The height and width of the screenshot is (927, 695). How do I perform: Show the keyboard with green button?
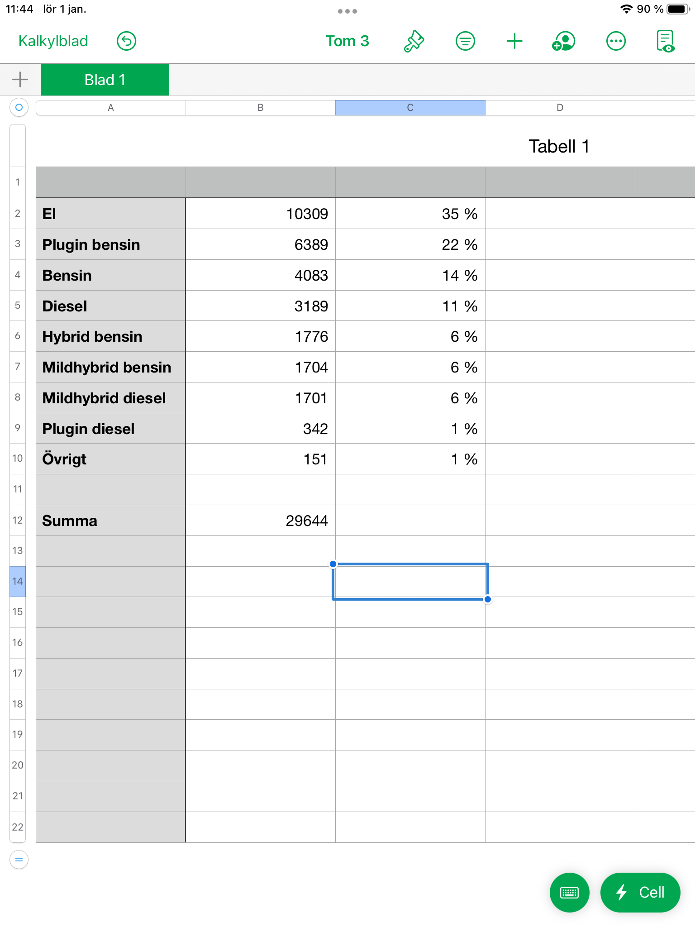[x=569, y=892]
